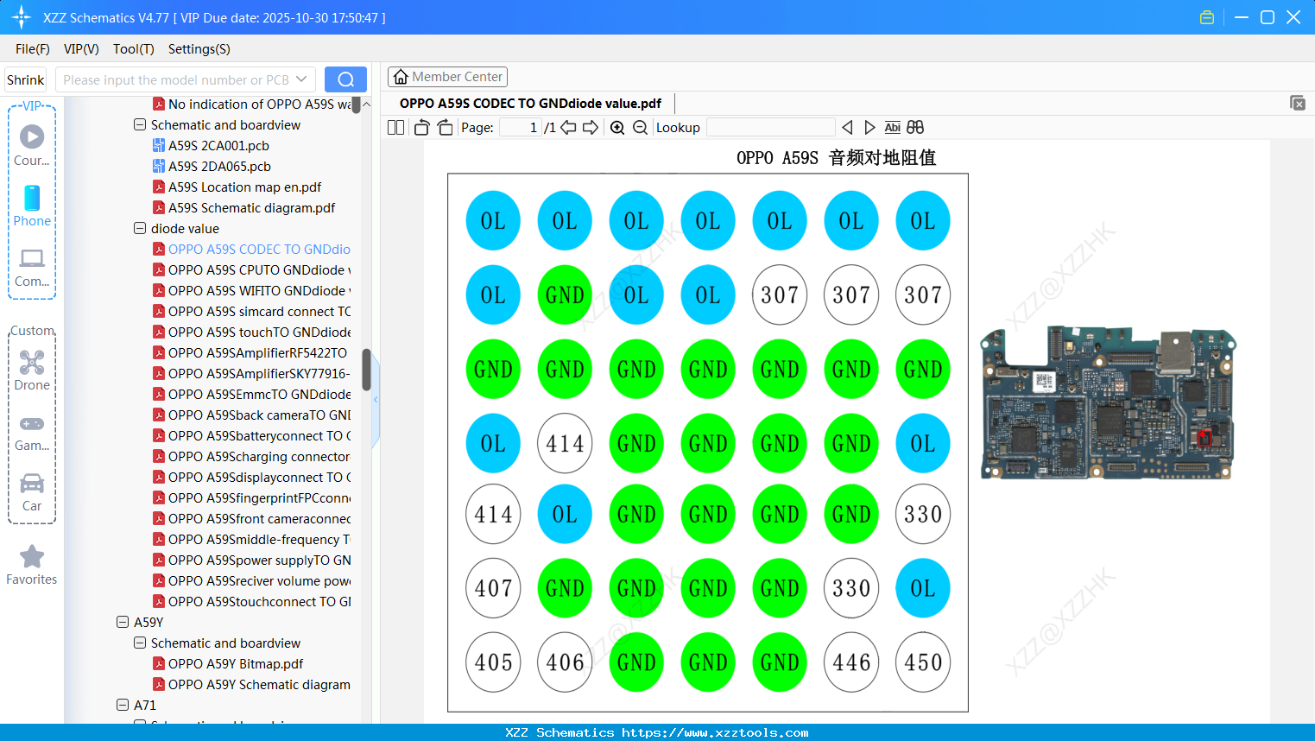
Task: Open the Member Center
Action: (447, 77)
